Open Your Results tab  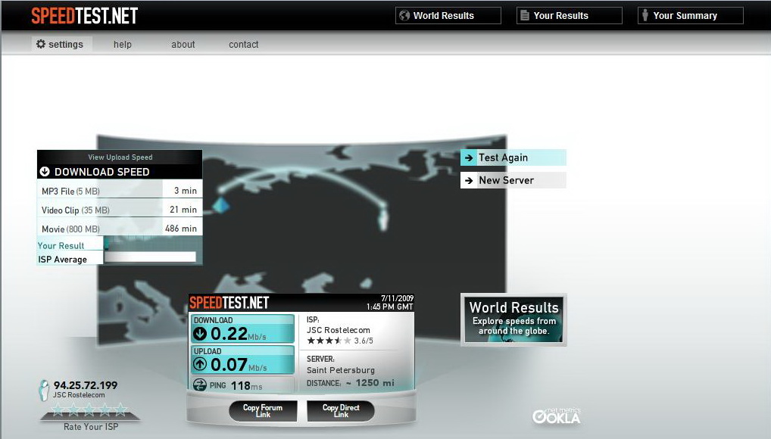569,16
